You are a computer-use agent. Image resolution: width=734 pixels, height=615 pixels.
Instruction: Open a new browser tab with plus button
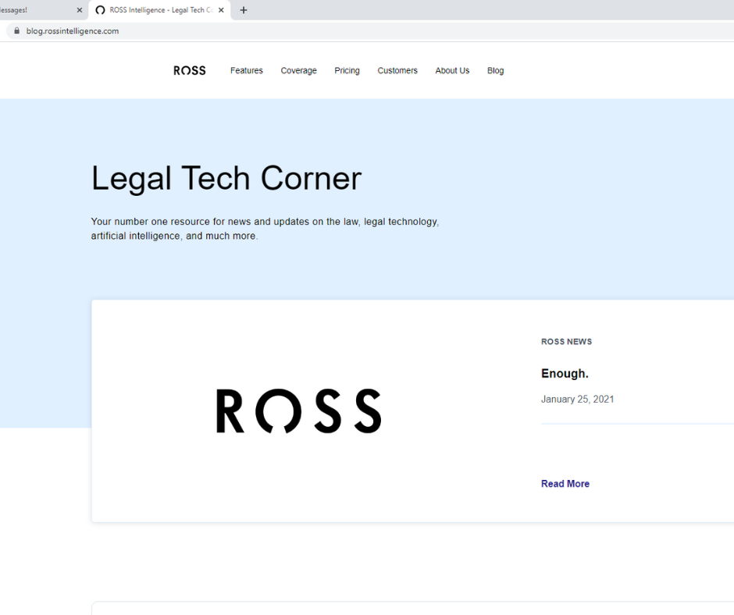(244, 10)
